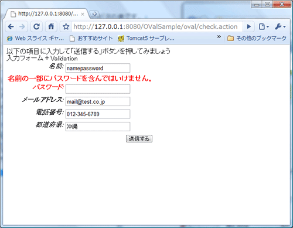
Task: Click the メールアドレス input field
Action: [98, 101]
